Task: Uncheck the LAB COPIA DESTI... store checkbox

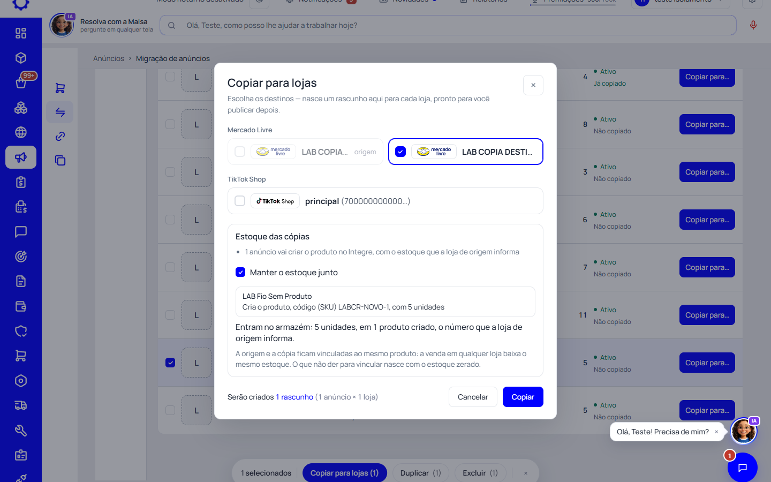Action: coord(400,152)
